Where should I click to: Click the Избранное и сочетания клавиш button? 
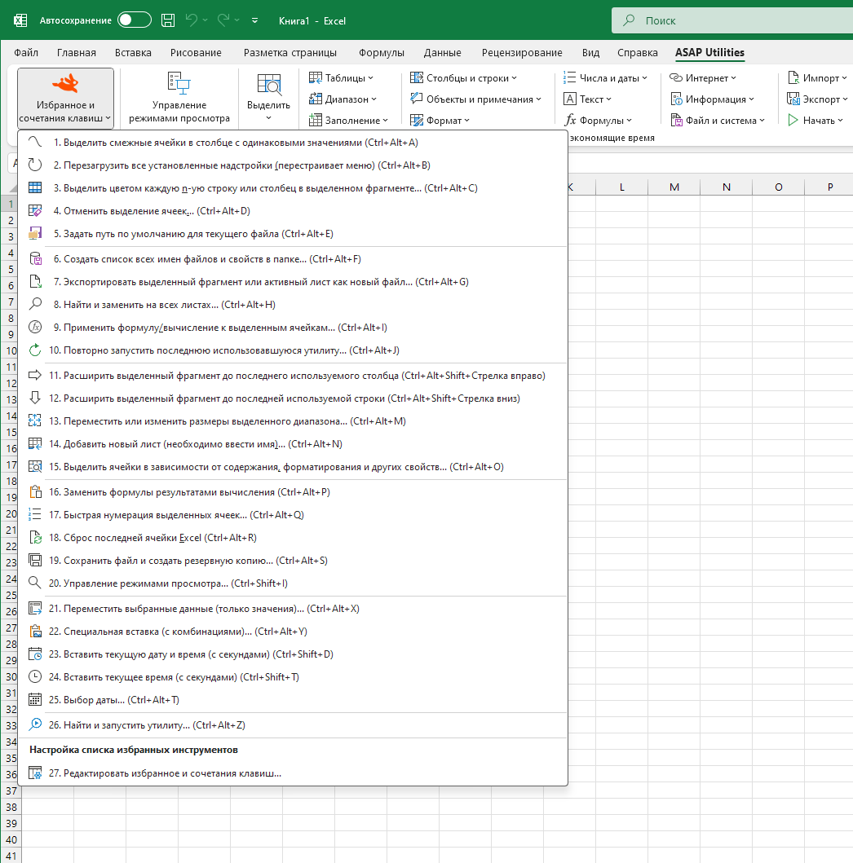(65, 99)
